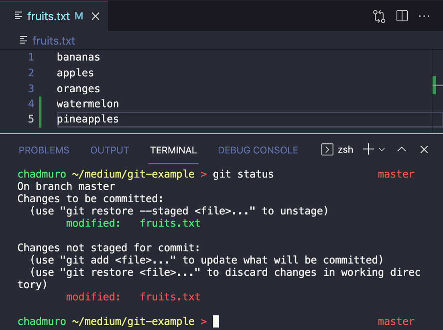Viewport: 443px width, 330px height.
Task: Switch to the DEBUG CONSOLE tab
Action: (258, 150)
